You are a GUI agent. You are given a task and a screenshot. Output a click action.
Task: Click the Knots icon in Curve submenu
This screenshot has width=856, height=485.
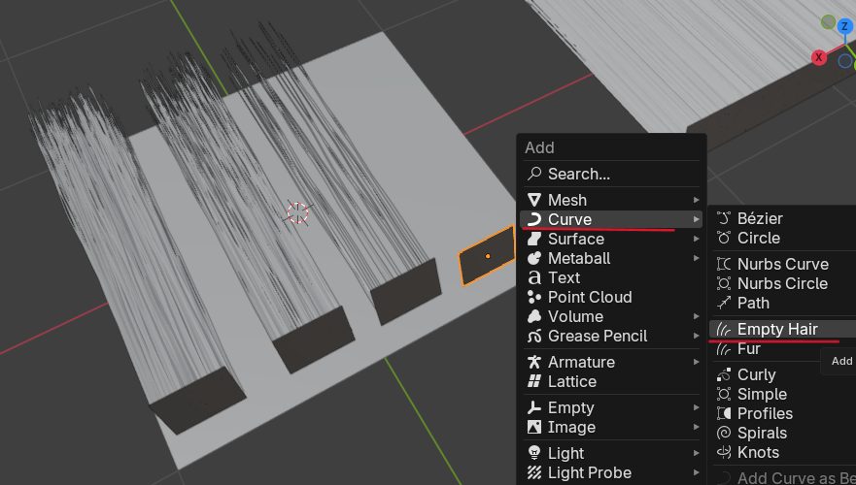(x=723, y=453)
